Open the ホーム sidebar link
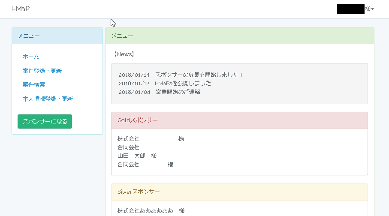The height and width of the screenshot is (216, 389). (x=31, y=57)
